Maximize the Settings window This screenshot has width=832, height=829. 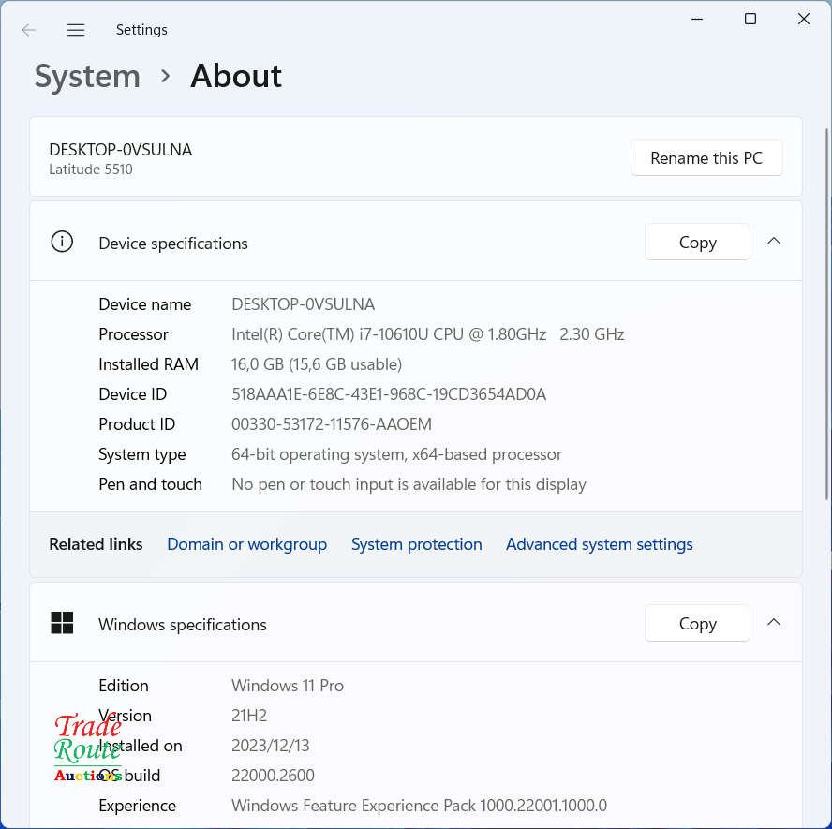tap(750, 19)
